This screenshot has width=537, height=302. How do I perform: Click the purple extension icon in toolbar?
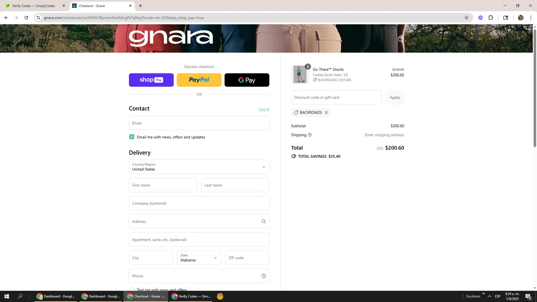click(480, 18)
